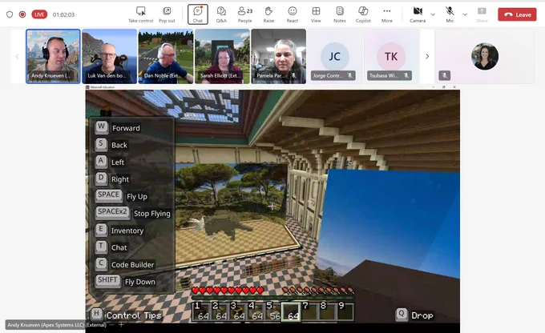The width and height of the screenshot is (545, 333).
Task: Click the recording indicator icon
Action: pyautogui.click(x=22, y=14)
